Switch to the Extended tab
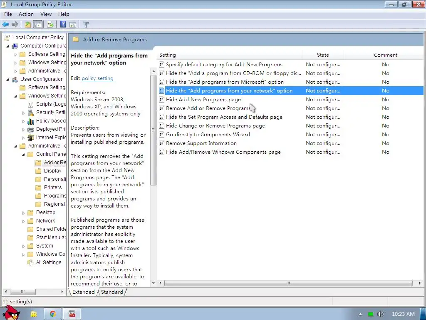This screenshot has width=426, height=320. coord(83,292)
